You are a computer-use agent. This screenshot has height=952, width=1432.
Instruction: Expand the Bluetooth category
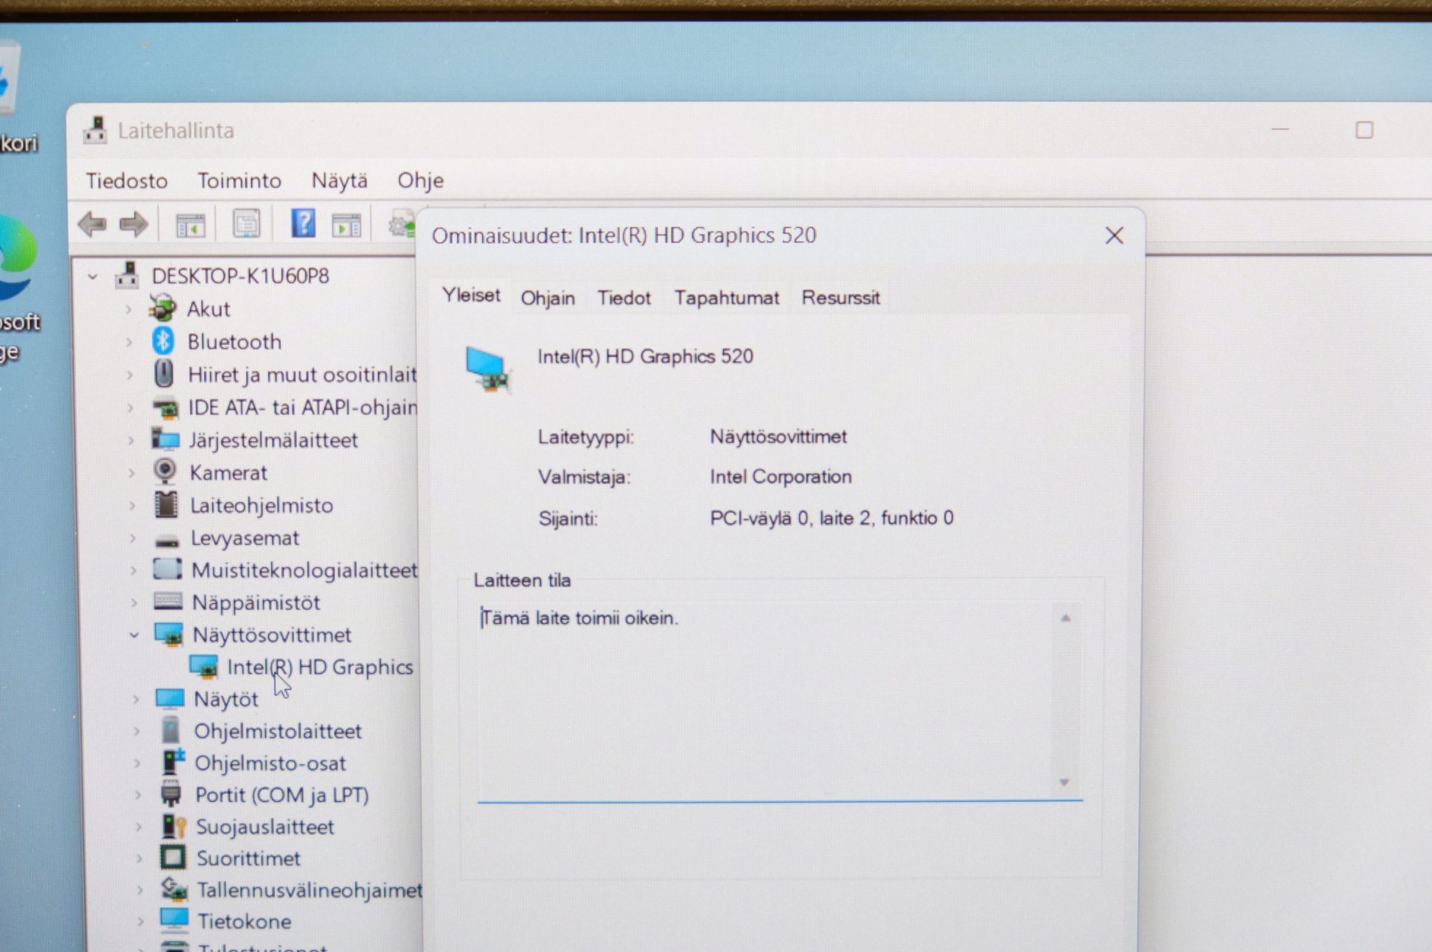(x=129, y=342)
